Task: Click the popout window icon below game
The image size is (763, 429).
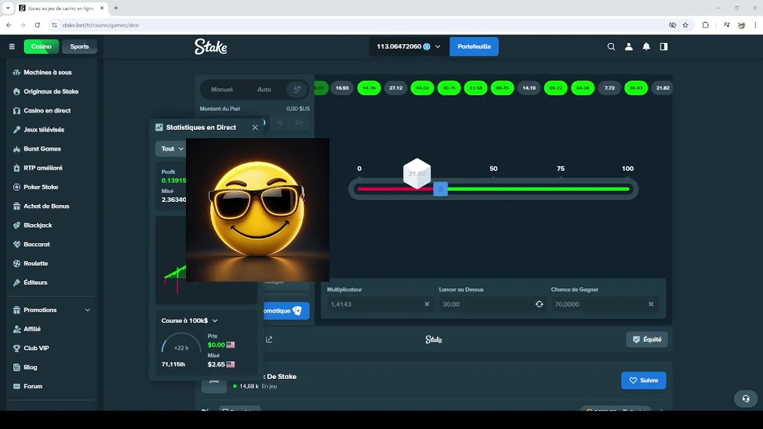Action: (269, 339)
